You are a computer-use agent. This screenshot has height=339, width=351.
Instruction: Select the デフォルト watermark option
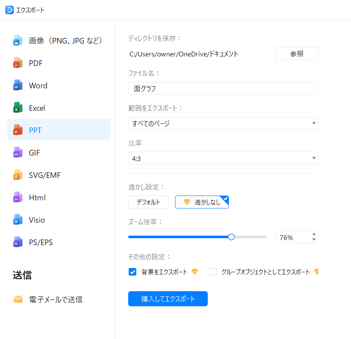[x=148, y=202]
